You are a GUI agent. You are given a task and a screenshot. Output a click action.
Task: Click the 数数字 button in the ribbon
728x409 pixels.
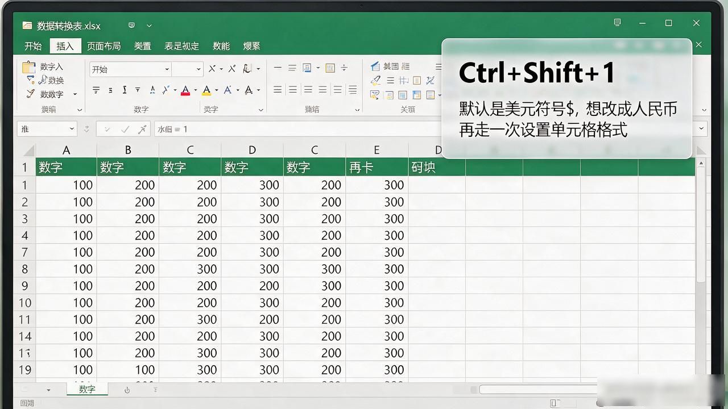(52, 94)
